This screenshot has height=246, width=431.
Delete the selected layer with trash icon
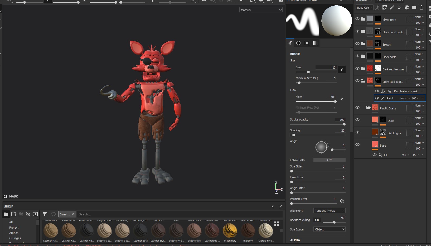point(422,7)
